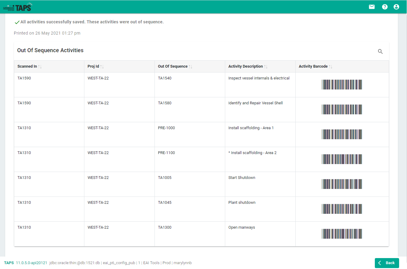Click barcode for Install scaffolding Area 2
Screen dimensions: 407x269
[x=342, y=159]
